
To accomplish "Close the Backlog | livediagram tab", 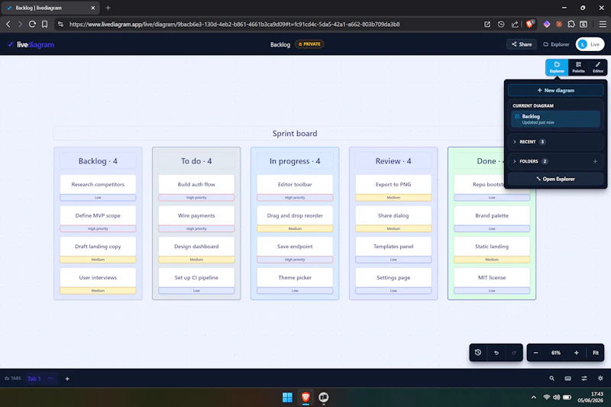I will (x=92, y=8).
